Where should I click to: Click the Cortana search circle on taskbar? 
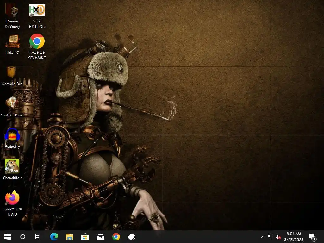point(23,237)
